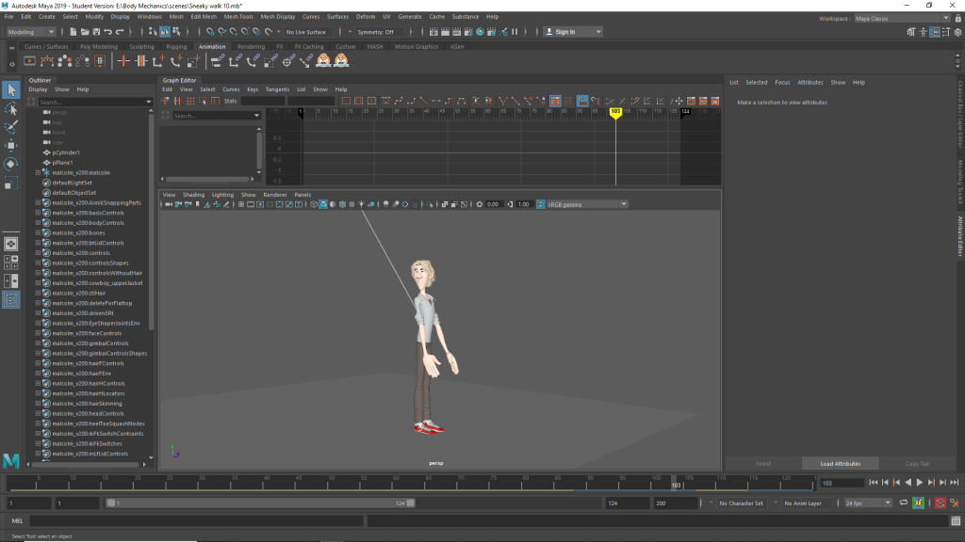Image resolution: width=965 pixels, height=542 pixels.
Task: Expand the malcolm_v200:bones node
Action: point(38,232)
